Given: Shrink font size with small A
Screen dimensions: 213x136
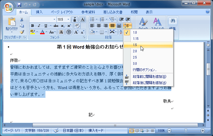Looking at the screenshot, I should [x=82, y=32].
